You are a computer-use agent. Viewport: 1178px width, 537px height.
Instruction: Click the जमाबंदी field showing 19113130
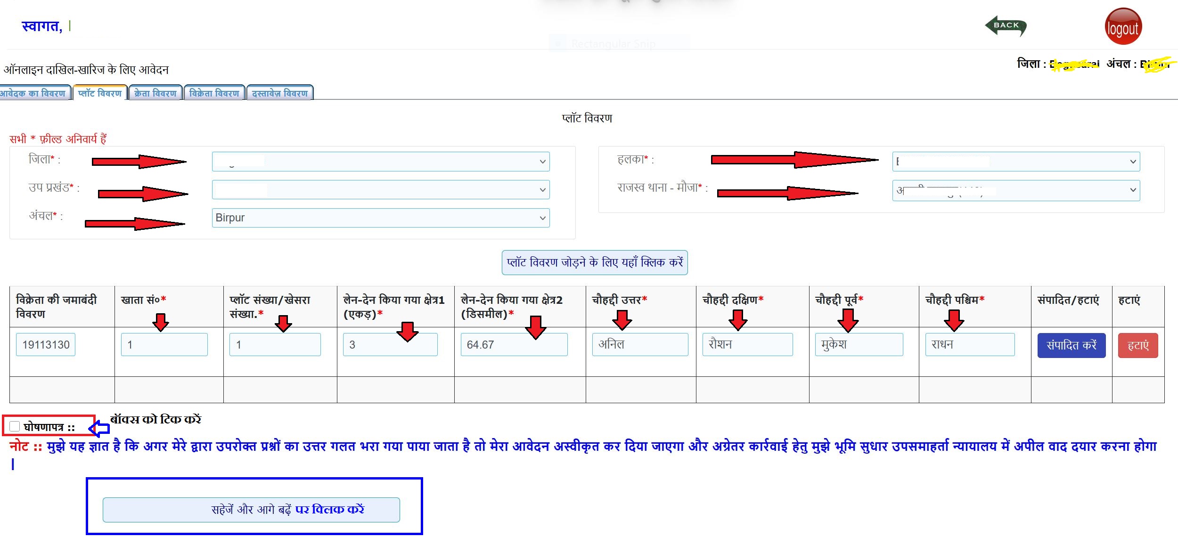[46, 345]
